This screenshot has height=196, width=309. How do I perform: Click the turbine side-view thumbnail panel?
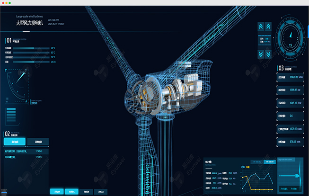[291, 176]
